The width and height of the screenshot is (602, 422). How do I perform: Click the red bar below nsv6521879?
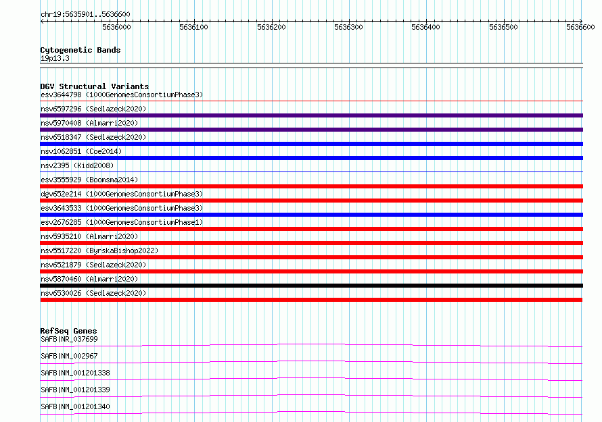coord(311,271)
